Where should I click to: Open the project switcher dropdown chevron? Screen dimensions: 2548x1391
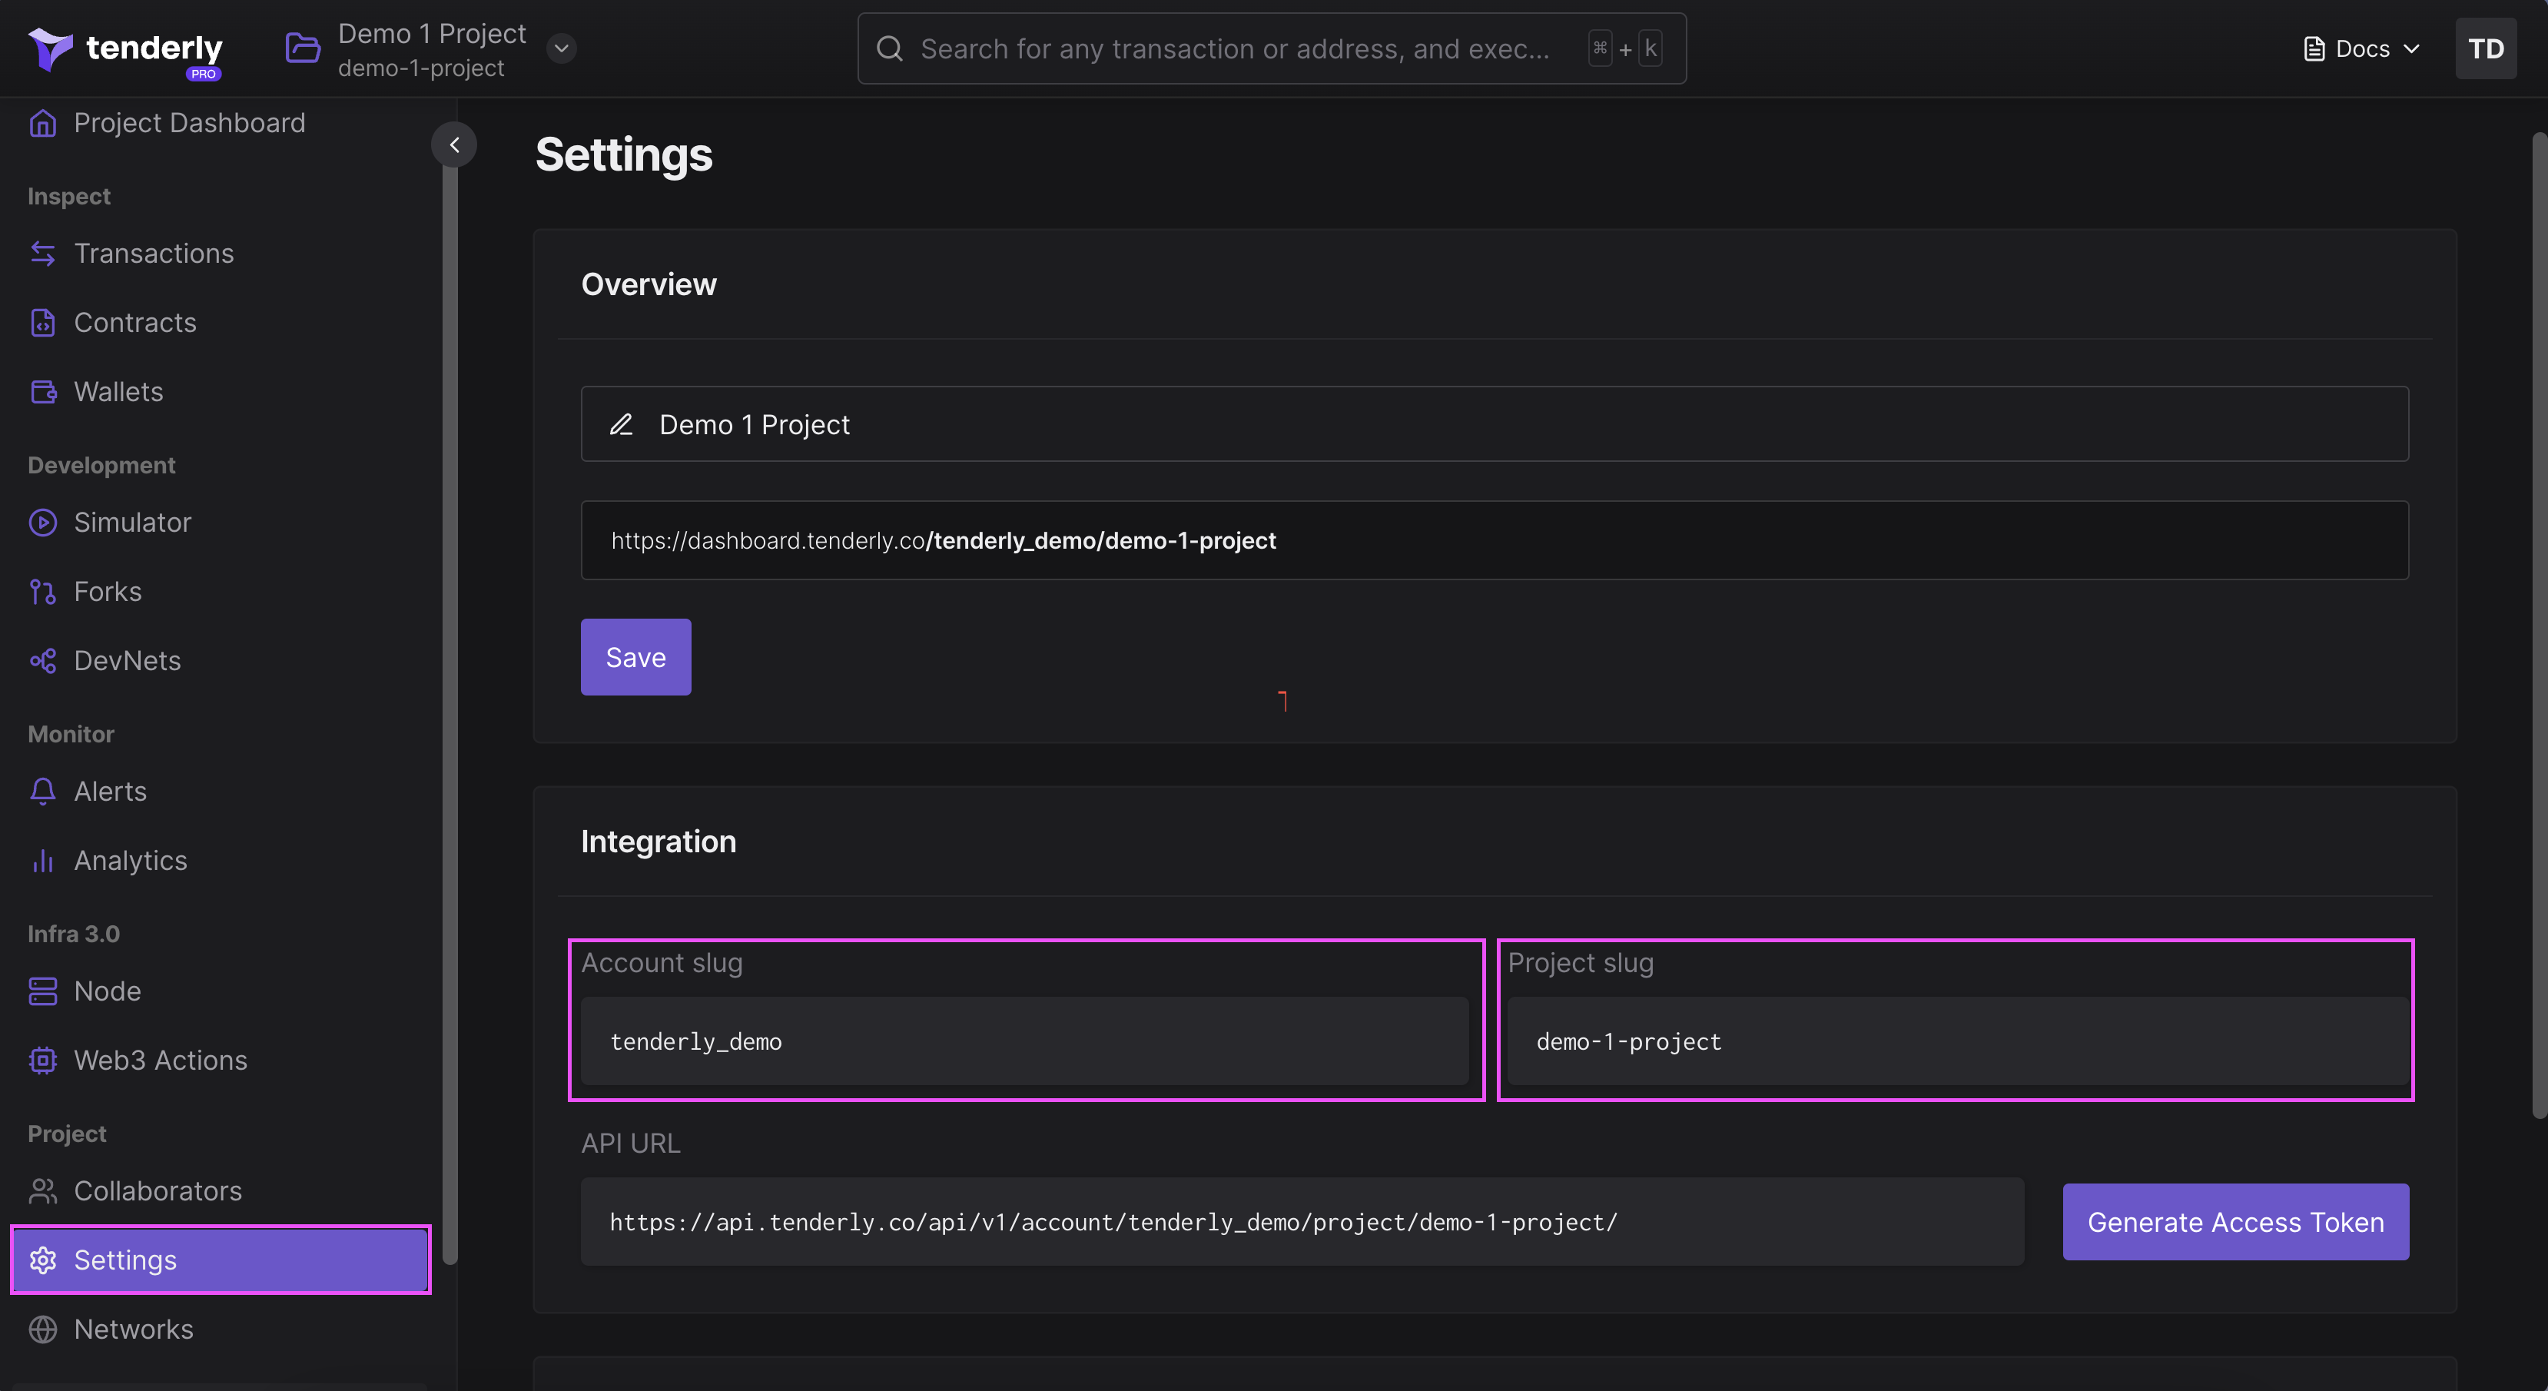(561, 48)
